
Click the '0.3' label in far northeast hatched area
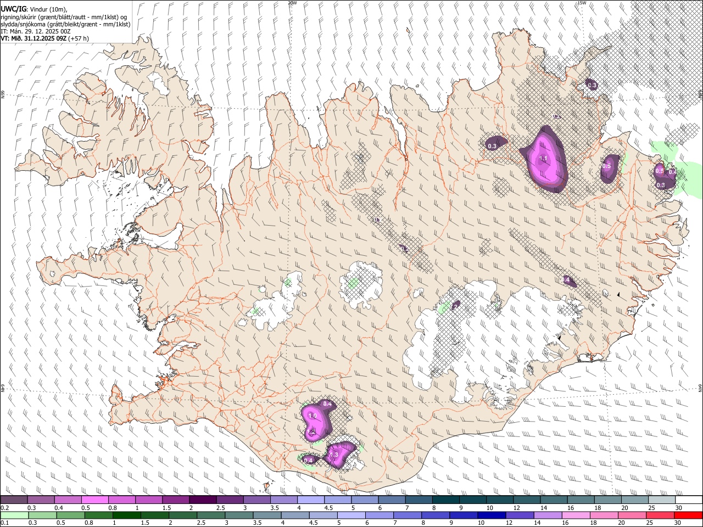tap(592, 85)
